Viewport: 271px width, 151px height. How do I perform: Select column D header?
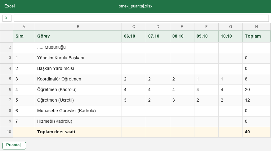pyautogui.click(x=158, y=27)
